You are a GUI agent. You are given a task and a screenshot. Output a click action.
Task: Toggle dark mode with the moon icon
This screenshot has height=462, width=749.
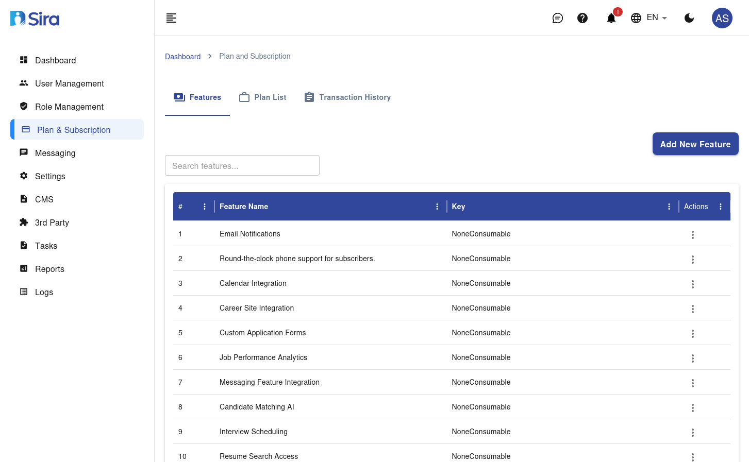point(689,18)
